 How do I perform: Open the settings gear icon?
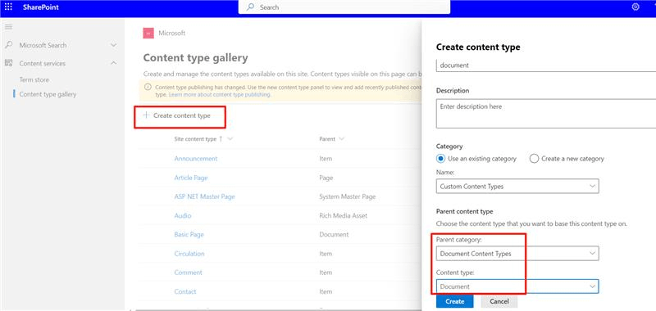[x=635, y=7]
